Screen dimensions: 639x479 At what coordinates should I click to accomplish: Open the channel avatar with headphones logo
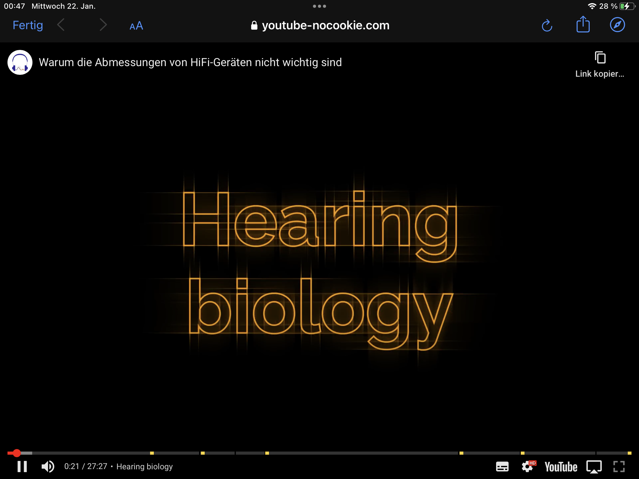click(x=20, y=62)
